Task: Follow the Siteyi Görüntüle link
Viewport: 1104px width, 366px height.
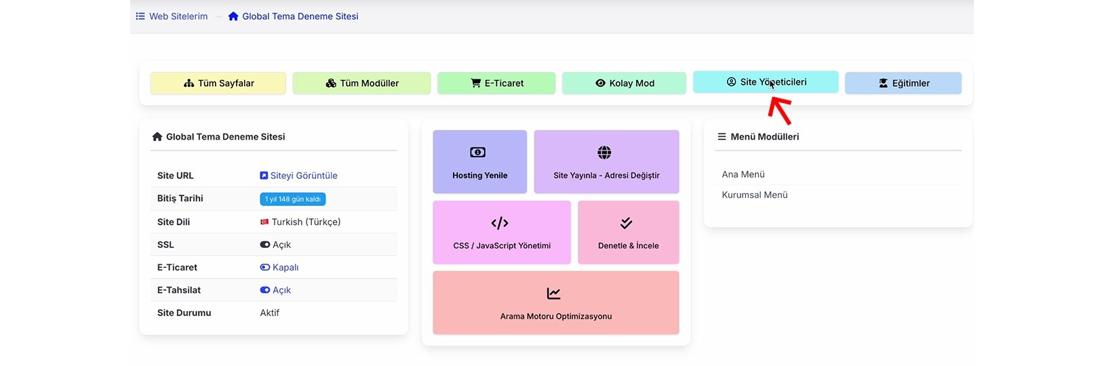Action: pos(303,176)
